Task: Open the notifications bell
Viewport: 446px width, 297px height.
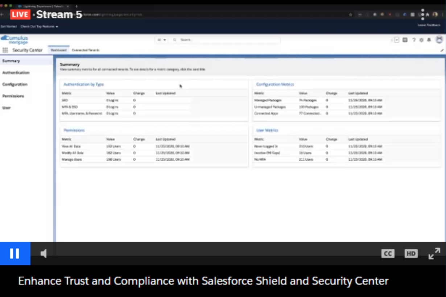Action: [x=429, y=40]
